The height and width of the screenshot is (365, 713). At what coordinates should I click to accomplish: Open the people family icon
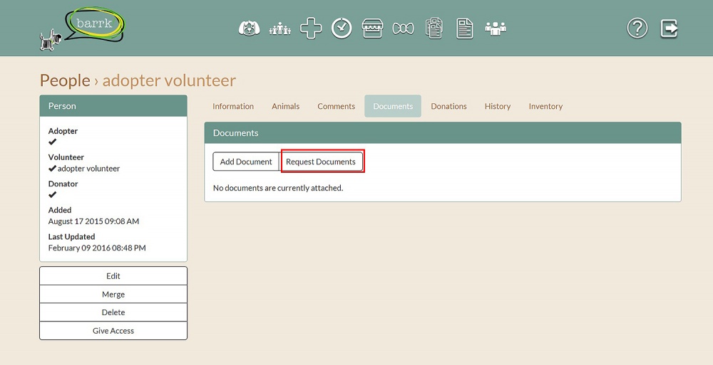pyautogui.click(x=279, y=28)
